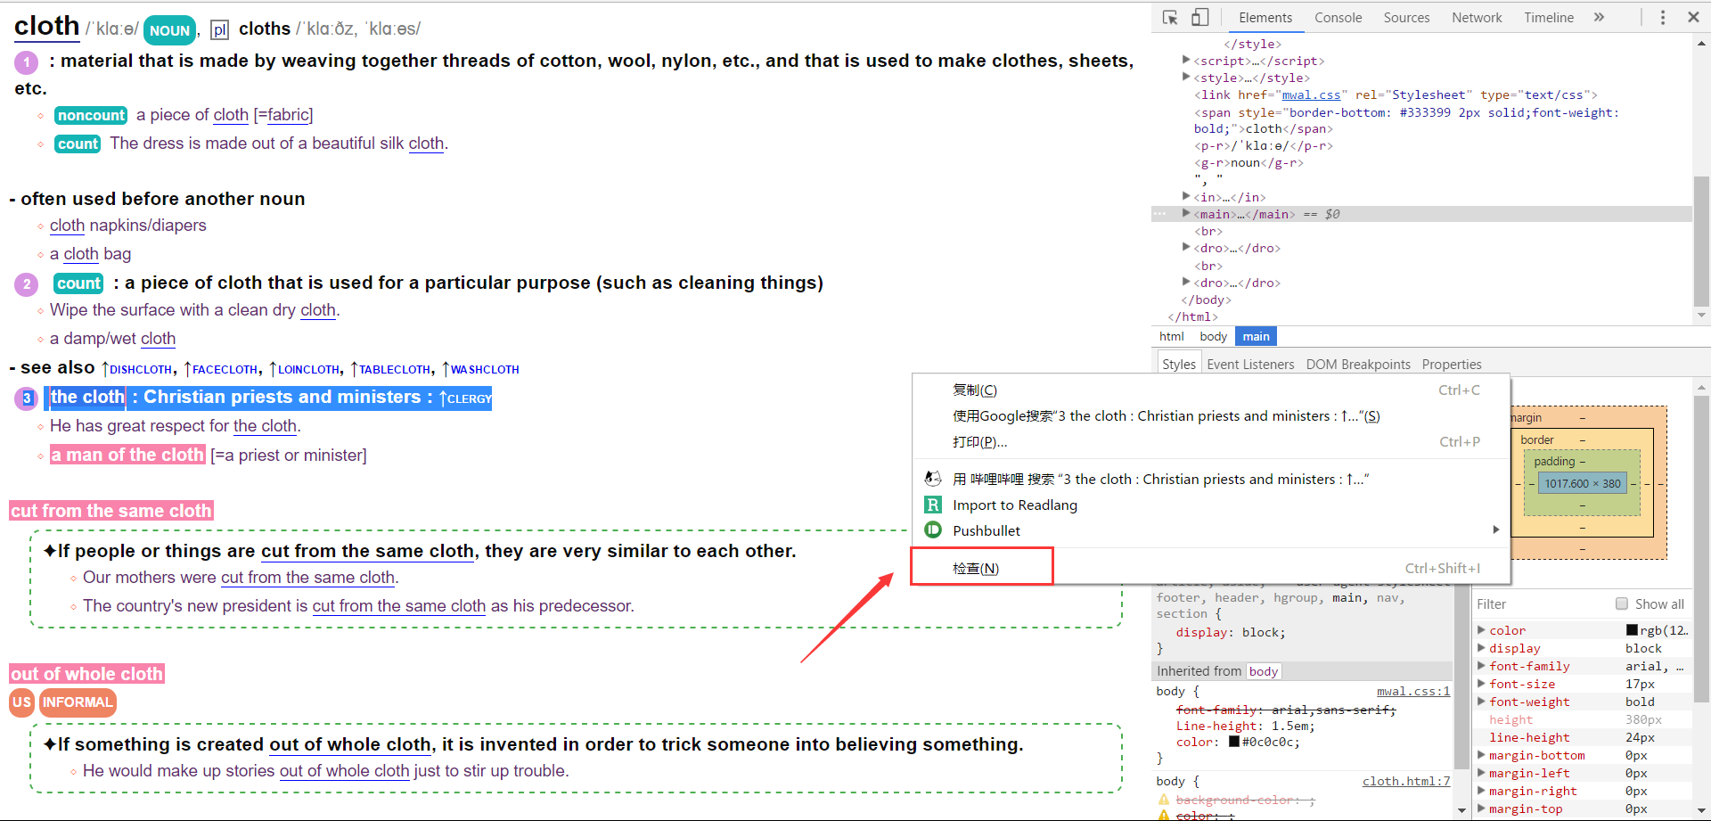
Task: Toggle the Show all checkbox
Action: click(x=1622, y=603)
